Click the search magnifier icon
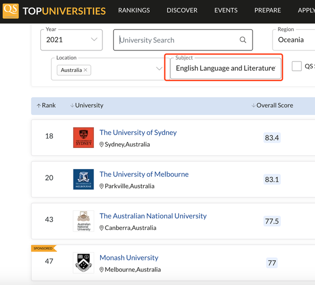This screenshot has width=315, height=285. point(243,40)
